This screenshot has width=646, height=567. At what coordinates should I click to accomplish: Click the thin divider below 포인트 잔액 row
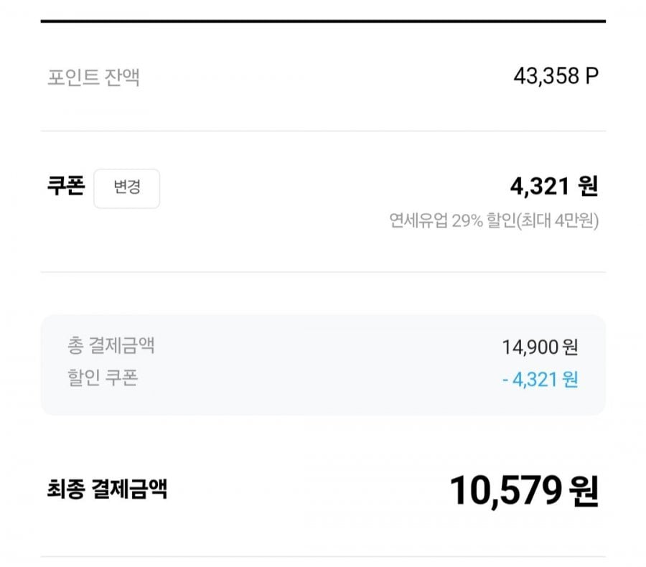tap(323, 131)
